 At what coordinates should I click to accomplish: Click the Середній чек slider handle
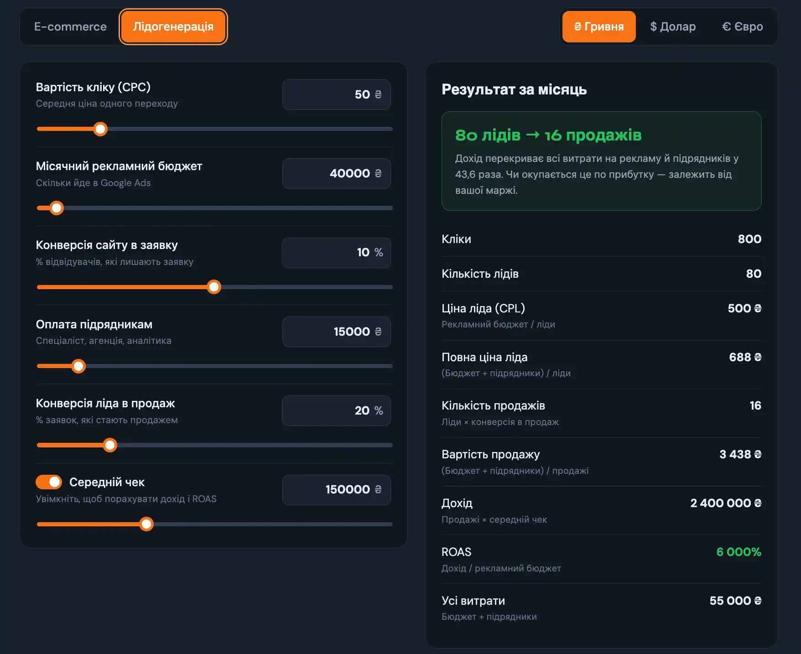[146, 524]
